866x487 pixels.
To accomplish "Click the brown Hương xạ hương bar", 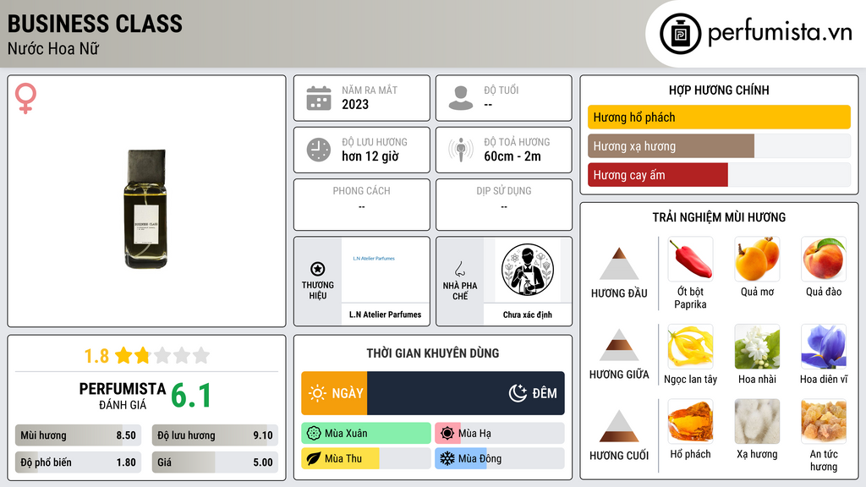I will [x=671, y=146].
